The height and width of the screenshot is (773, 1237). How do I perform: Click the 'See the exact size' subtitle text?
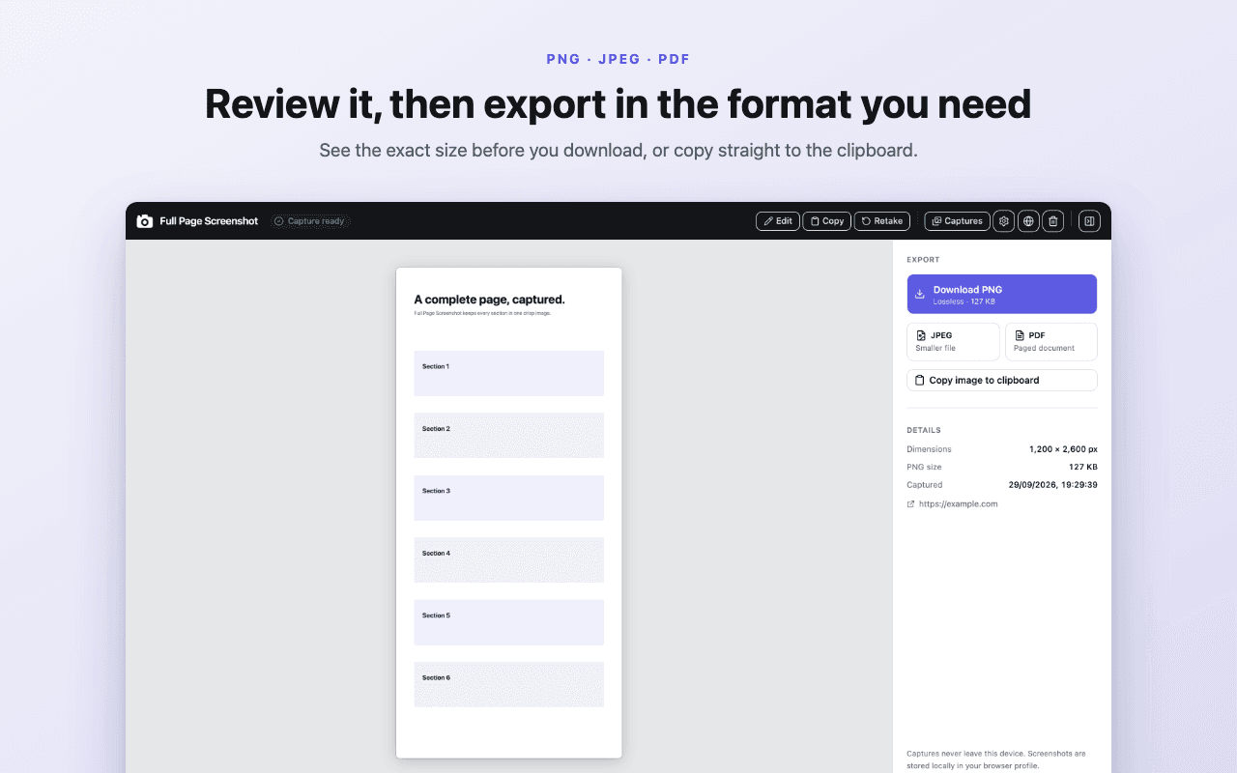(618, 151)
